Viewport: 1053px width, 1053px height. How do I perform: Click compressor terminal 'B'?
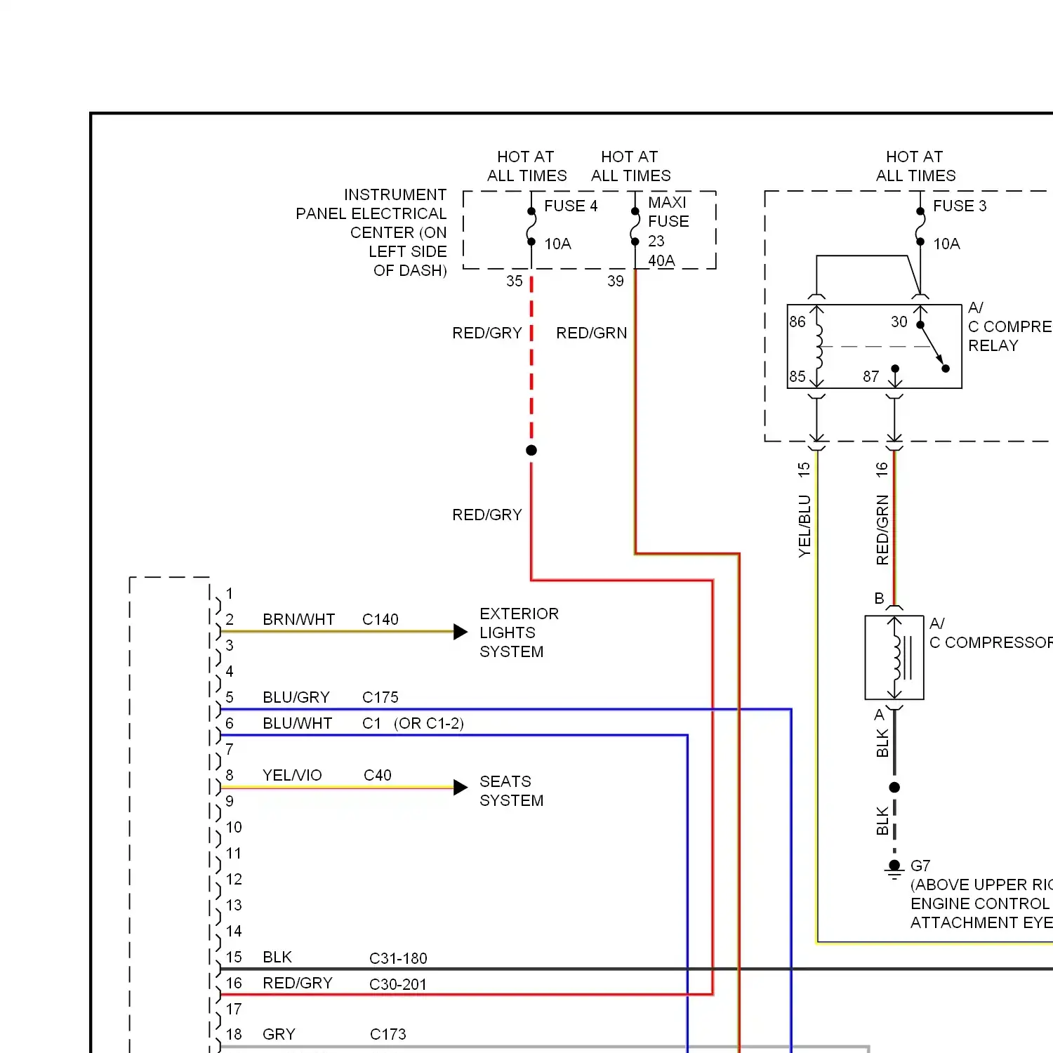[x=879, y=598]
